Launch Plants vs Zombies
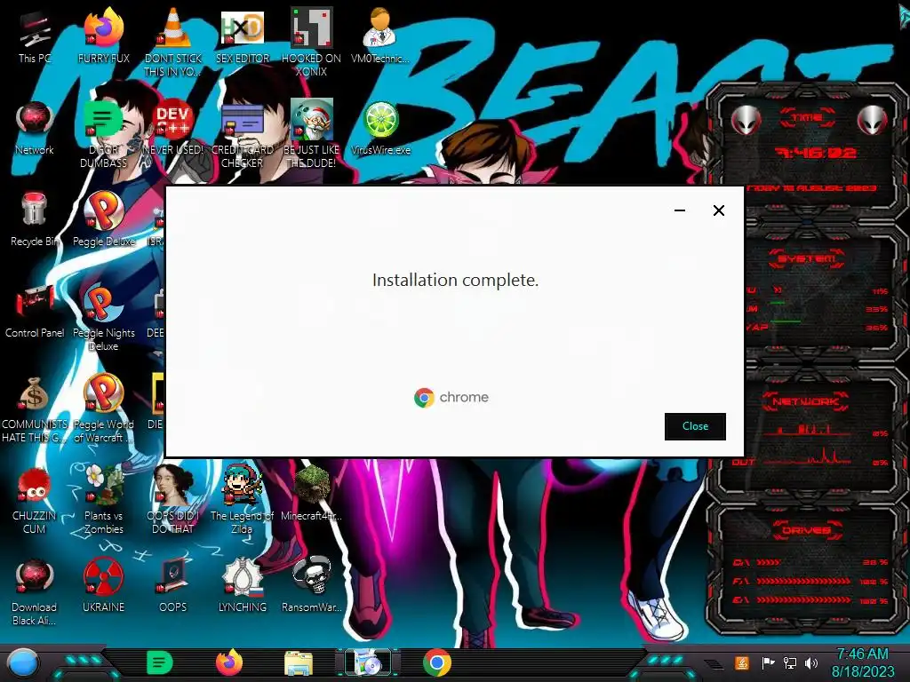 [103, 501]
